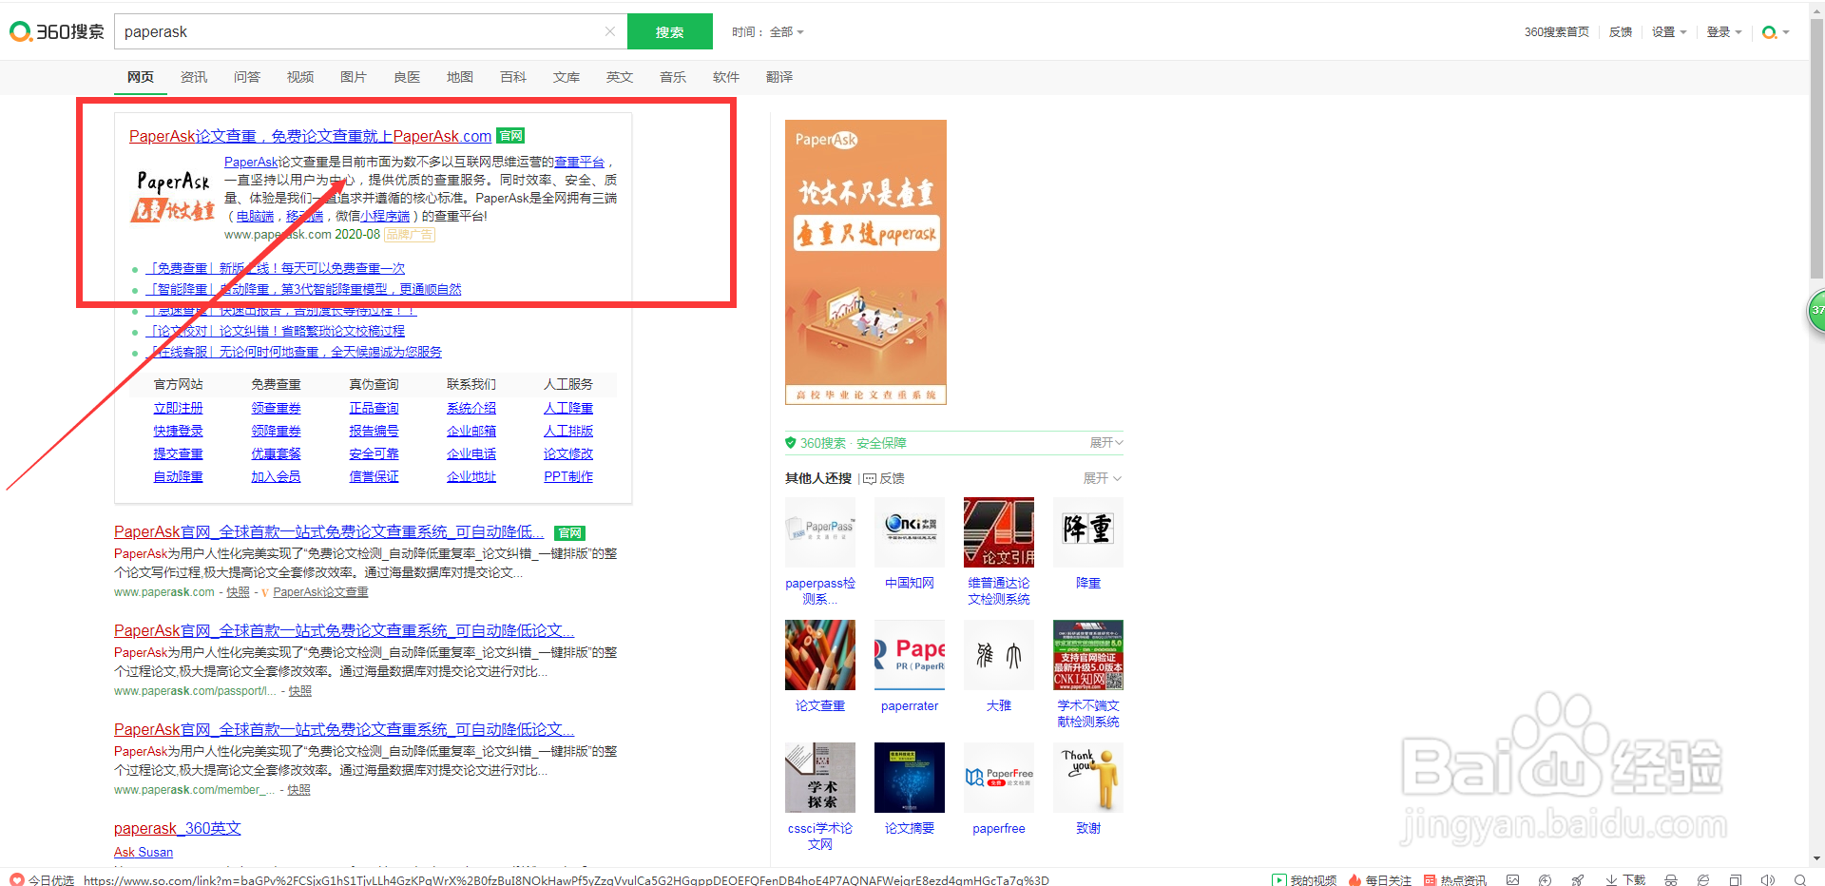
Task: Open the 登录 dropdown menu
Action: [1724, 32]
